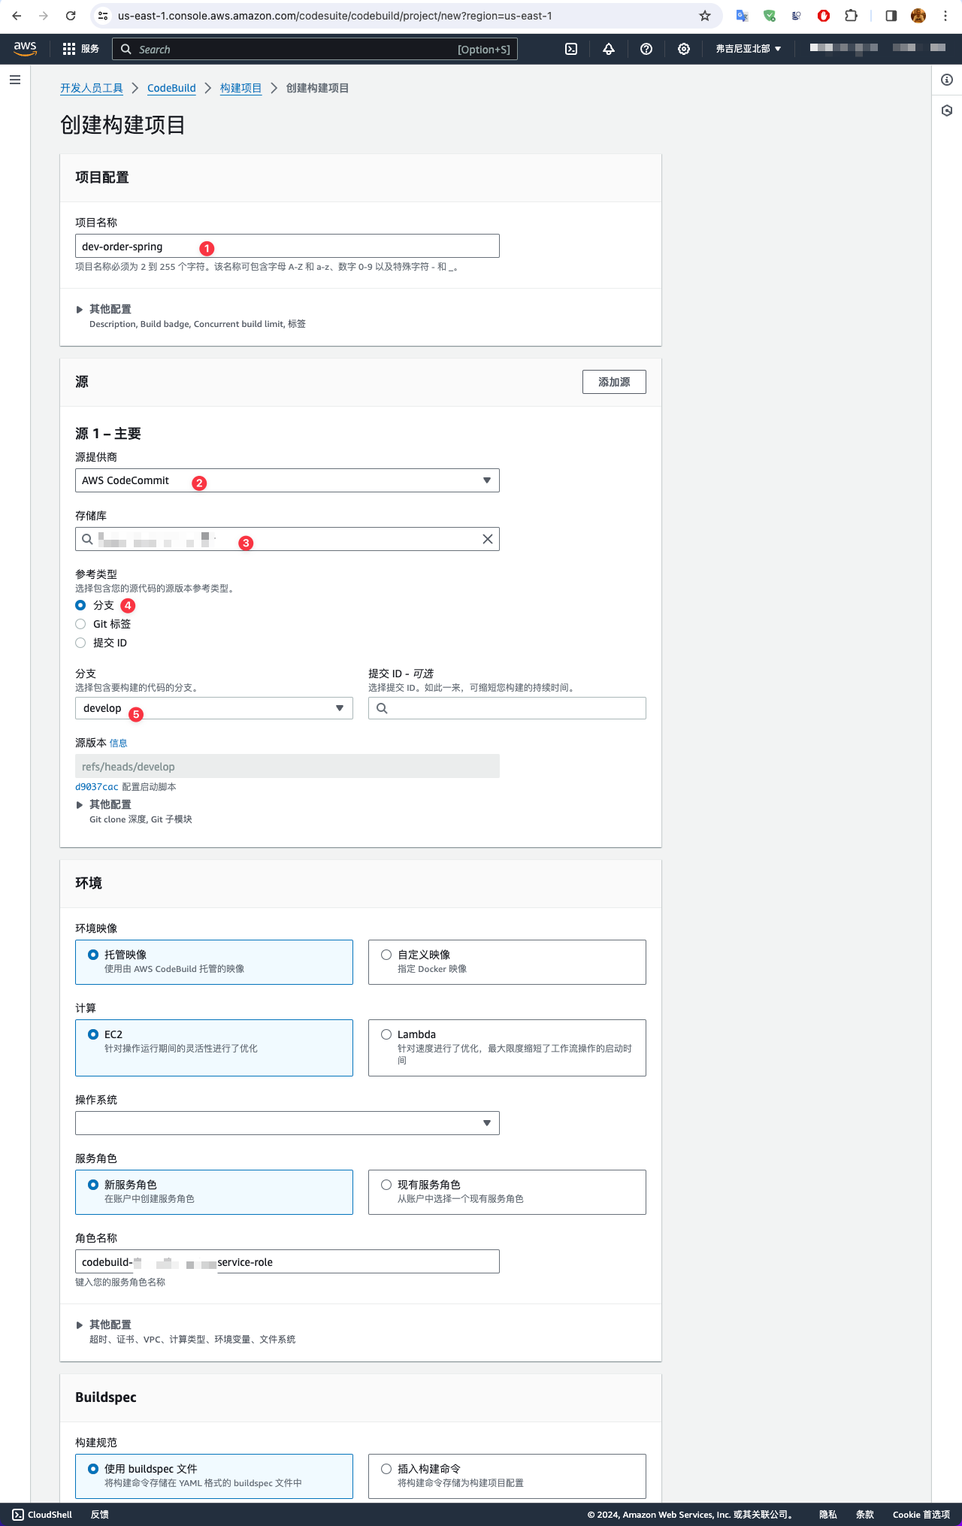
Task: Select EC2 compute option
Action: tap(214, 1048)
